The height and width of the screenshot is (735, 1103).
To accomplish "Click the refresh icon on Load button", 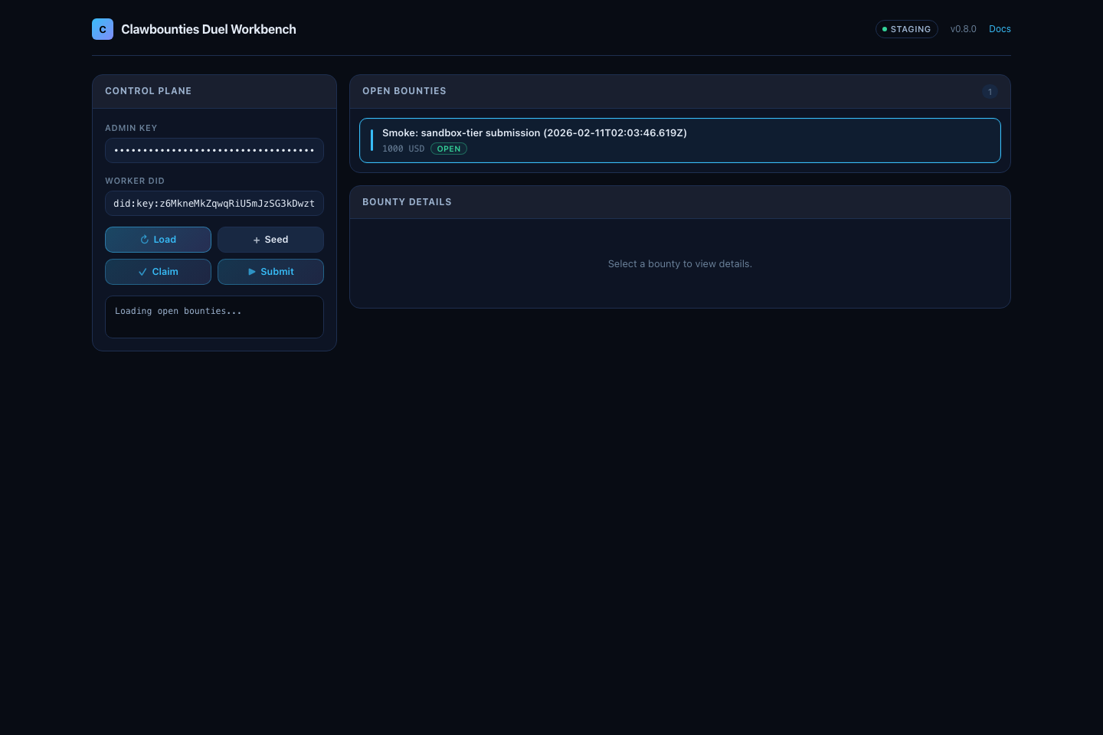I will pyautogui.click(x=144, y=240).
